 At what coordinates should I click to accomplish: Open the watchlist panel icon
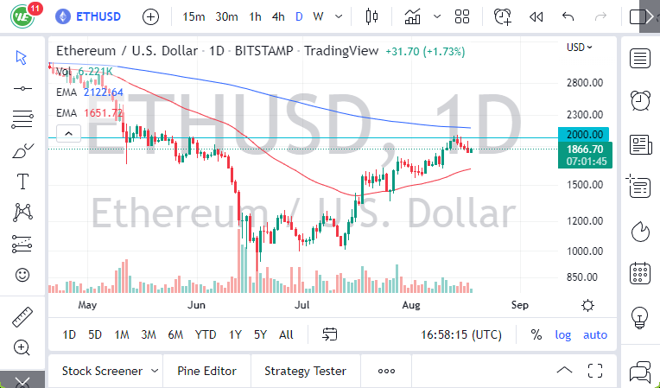click(x=640, y=59)
